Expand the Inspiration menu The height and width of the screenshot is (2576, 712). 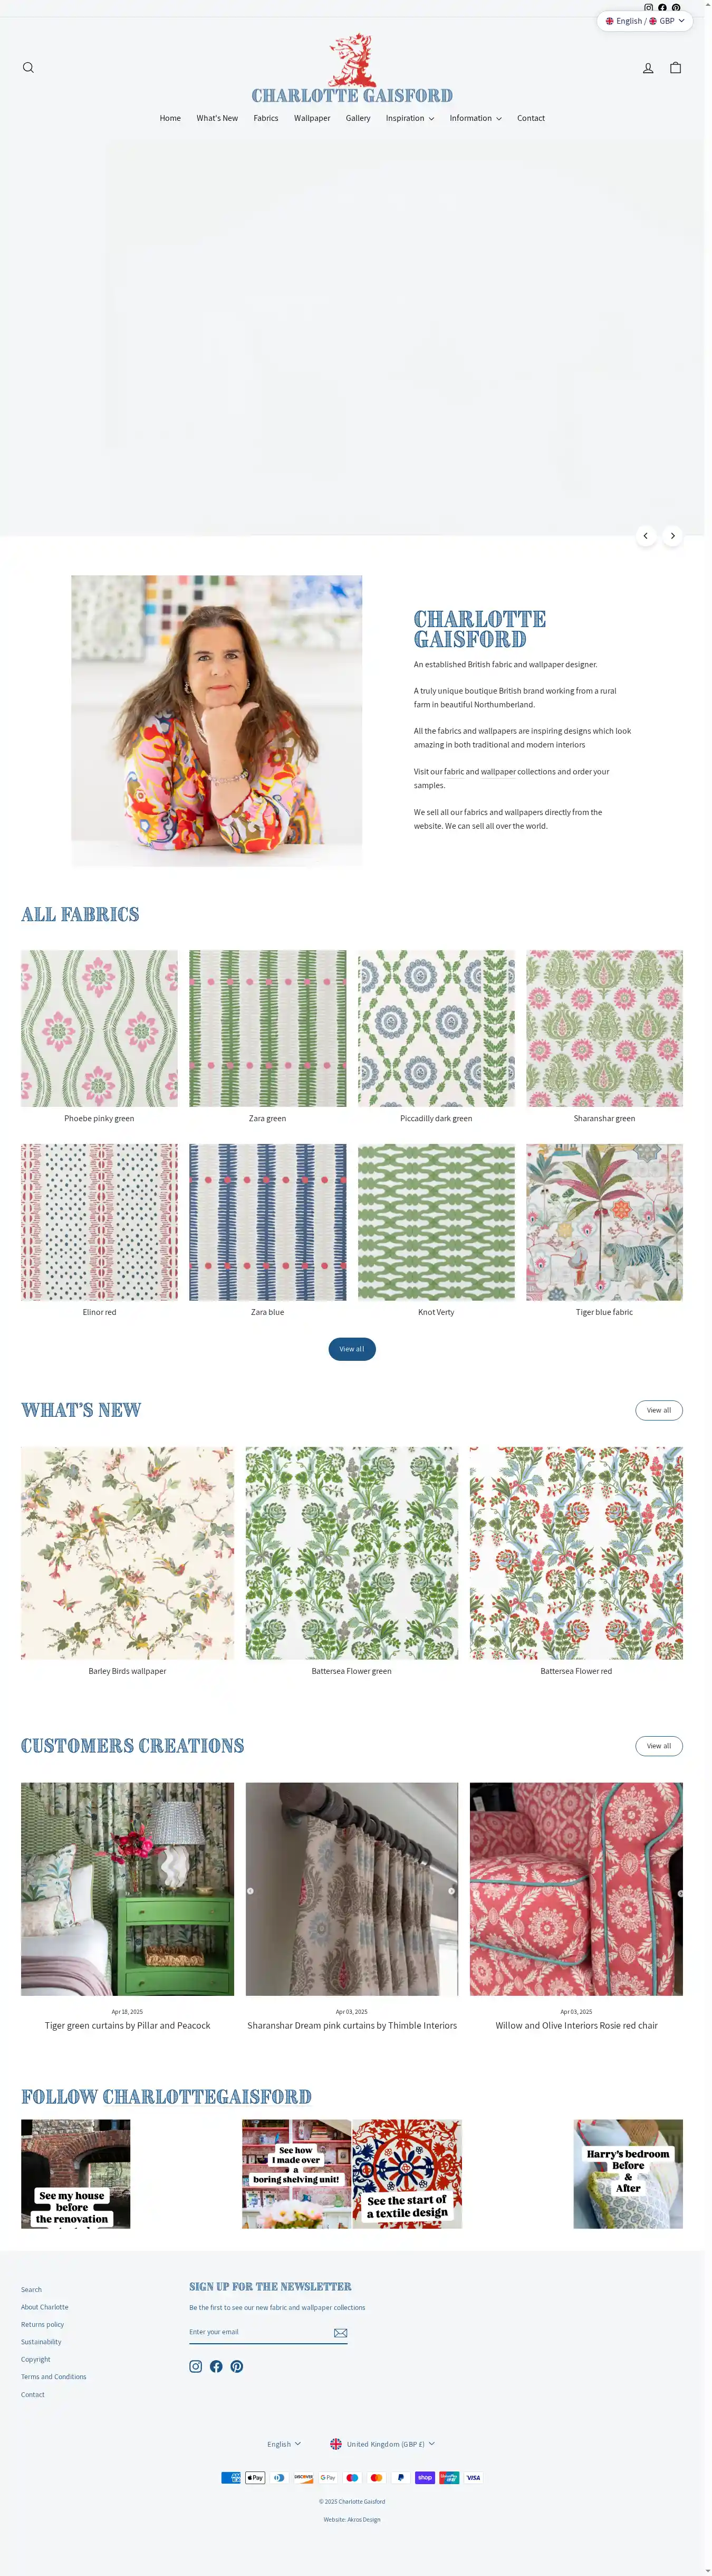coord(409,118)
